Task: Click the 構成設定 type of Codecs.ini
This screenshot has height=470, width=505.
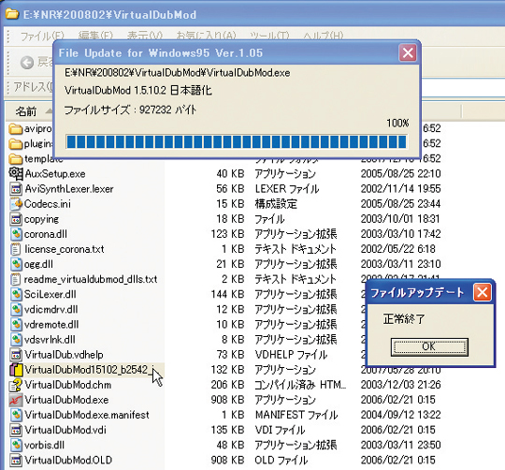Action: (276, 204)
